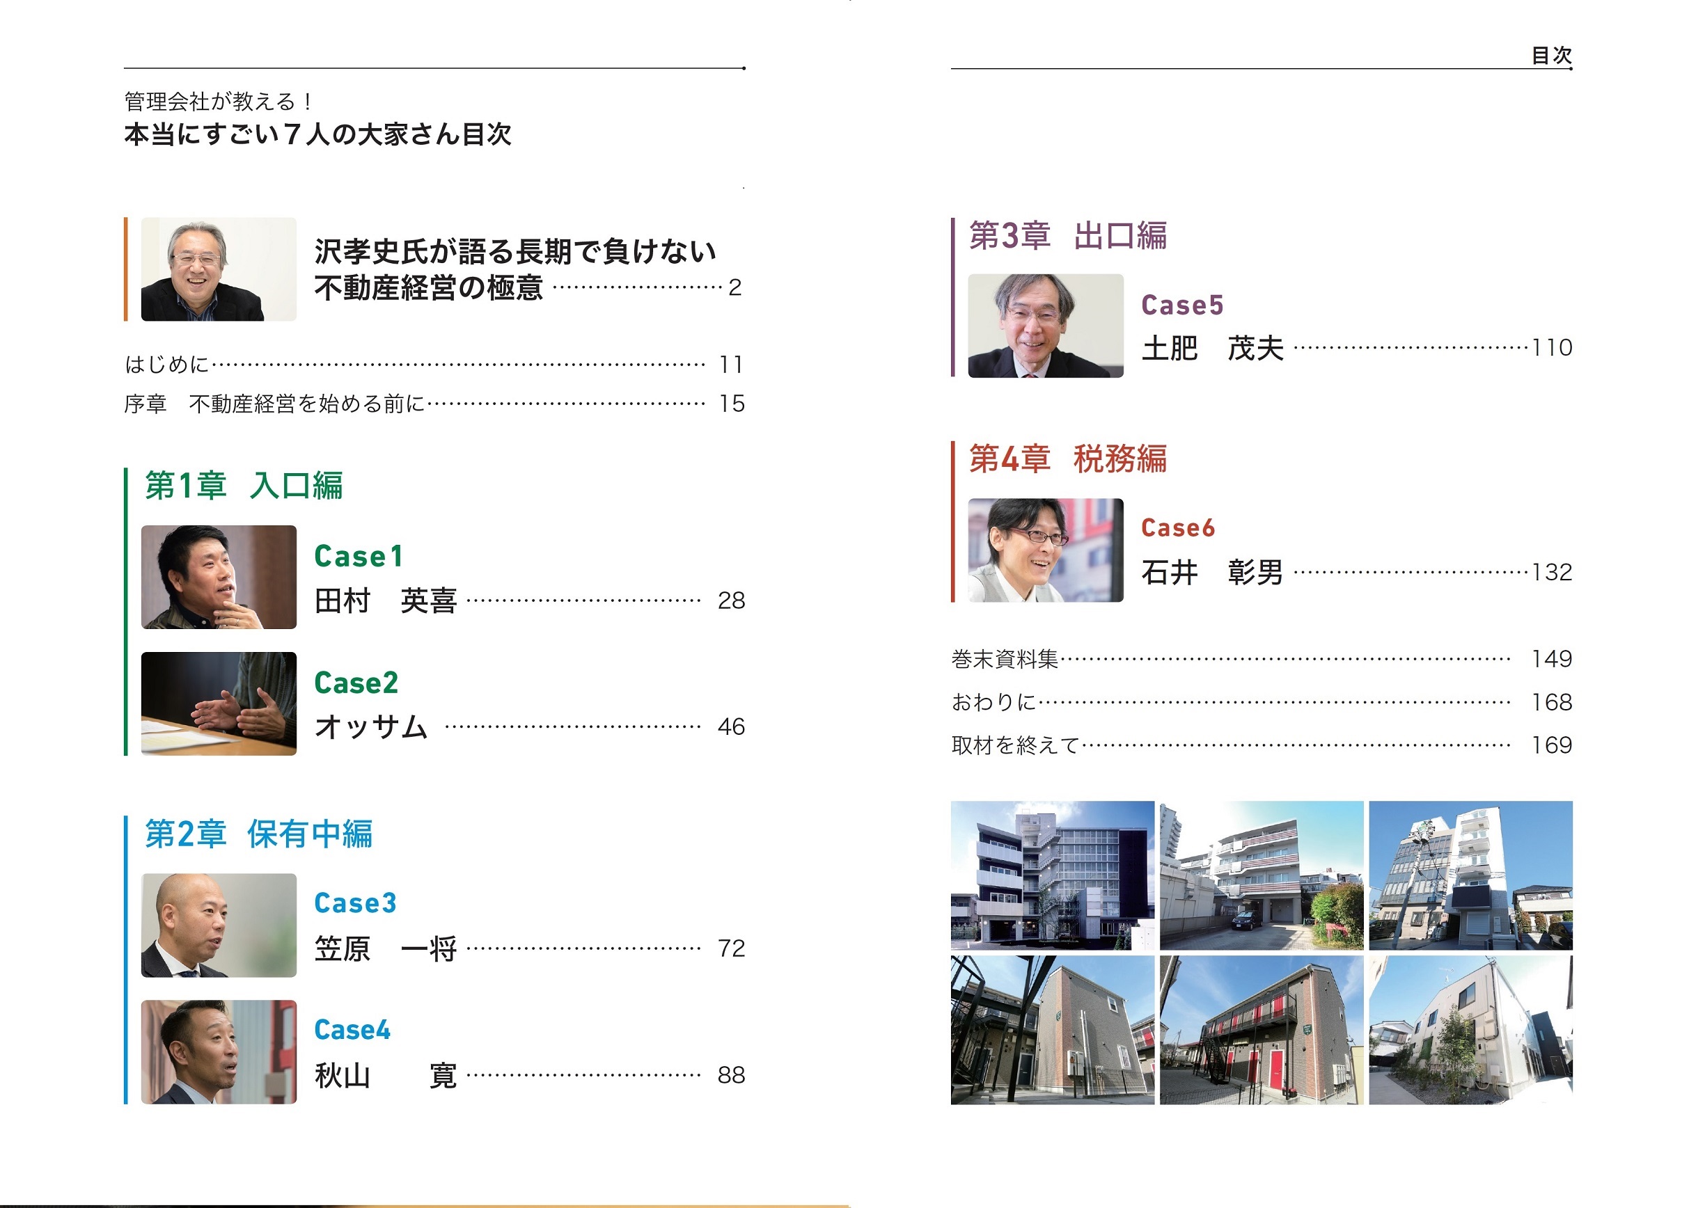Click page number 11

tap(732, 365)
